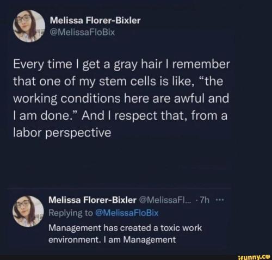Click the line "environment. I am Management"

(112, 240)
